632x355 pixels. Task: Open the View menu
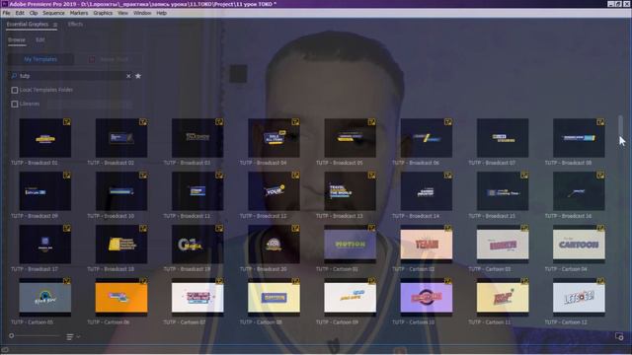tap(122, 13)
